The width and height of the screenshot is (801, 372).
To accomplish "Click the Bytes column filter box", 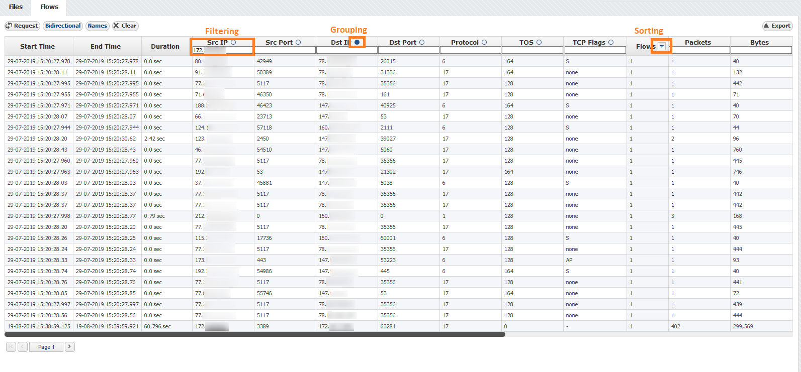I will [x=761, y=50].
